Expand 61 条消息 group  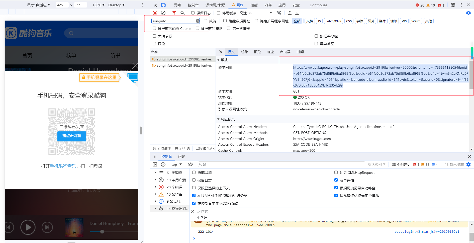tap(155, 173)
